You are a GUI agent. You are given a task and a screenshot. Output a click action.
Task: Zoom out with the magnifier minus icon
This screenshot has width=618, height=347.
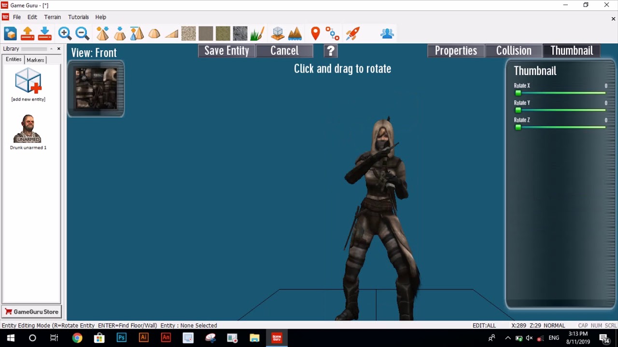(x=82, y=33)
